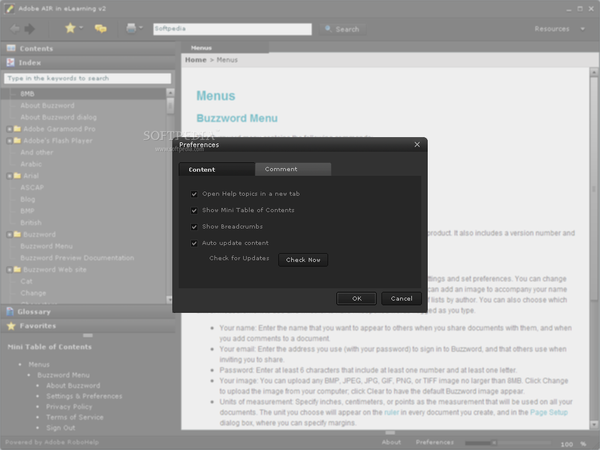The image size is (600, 450).
Task: Close the Preferences dialog with X
Action: 417,144
